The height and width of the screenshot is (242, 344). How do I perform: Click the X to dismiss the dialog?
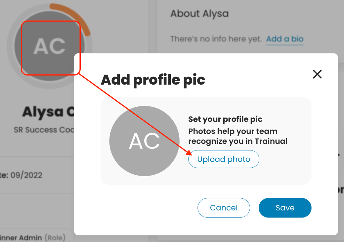(x=317, y=74)
